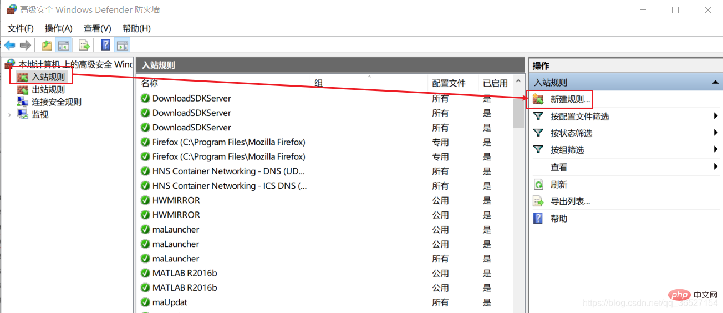The height and width of the screenshot is (313, 723).
Task: Click the blue question mark help toolbar icon
Action: 105,45
